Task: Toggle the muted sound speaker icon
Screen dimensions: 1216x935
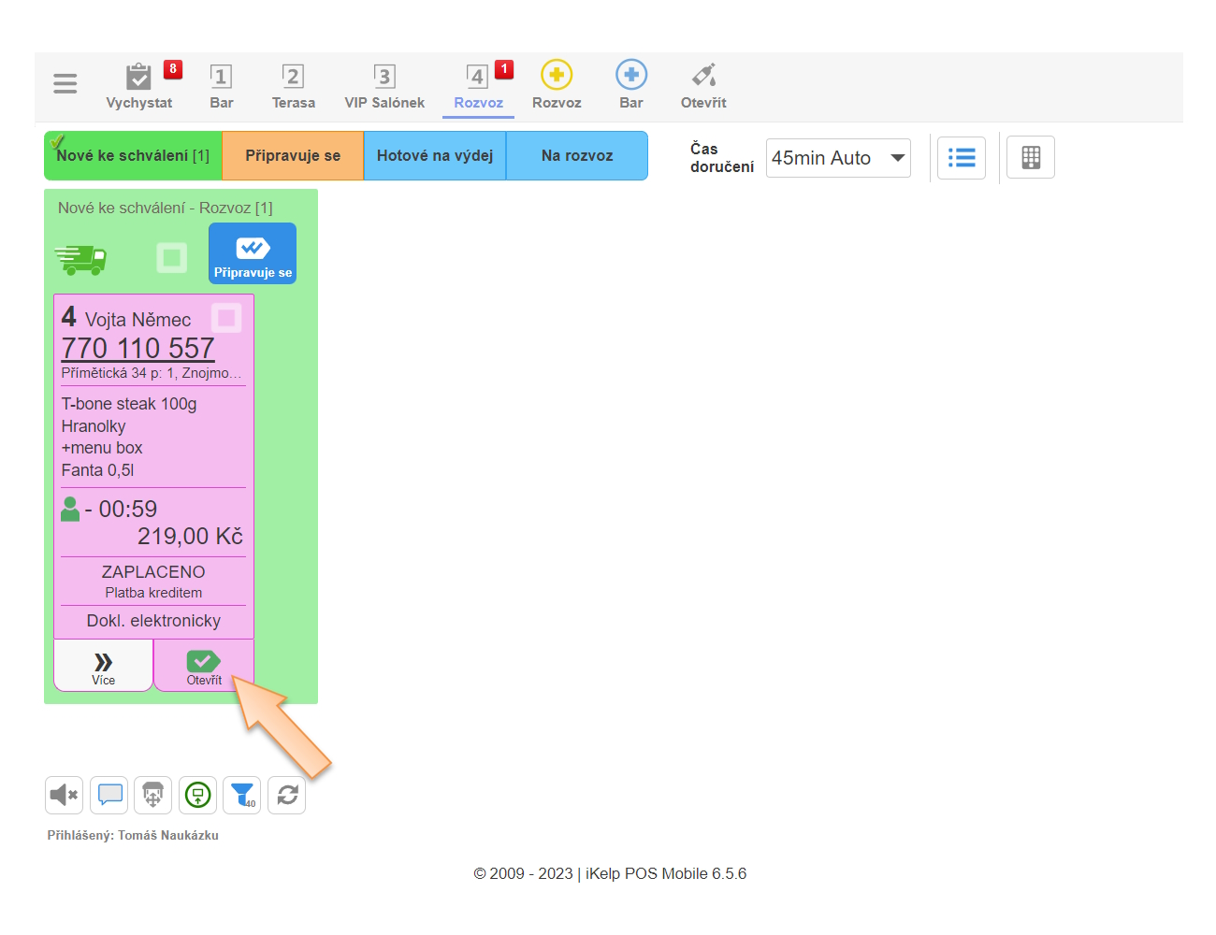Action: click(x=64, y=796)
